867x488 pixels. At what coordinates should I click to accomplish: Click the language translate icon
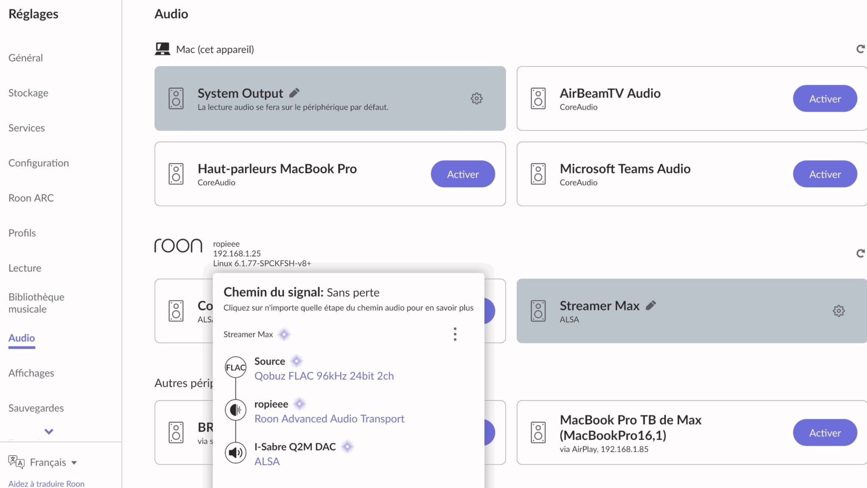click(x=17, y=462)
